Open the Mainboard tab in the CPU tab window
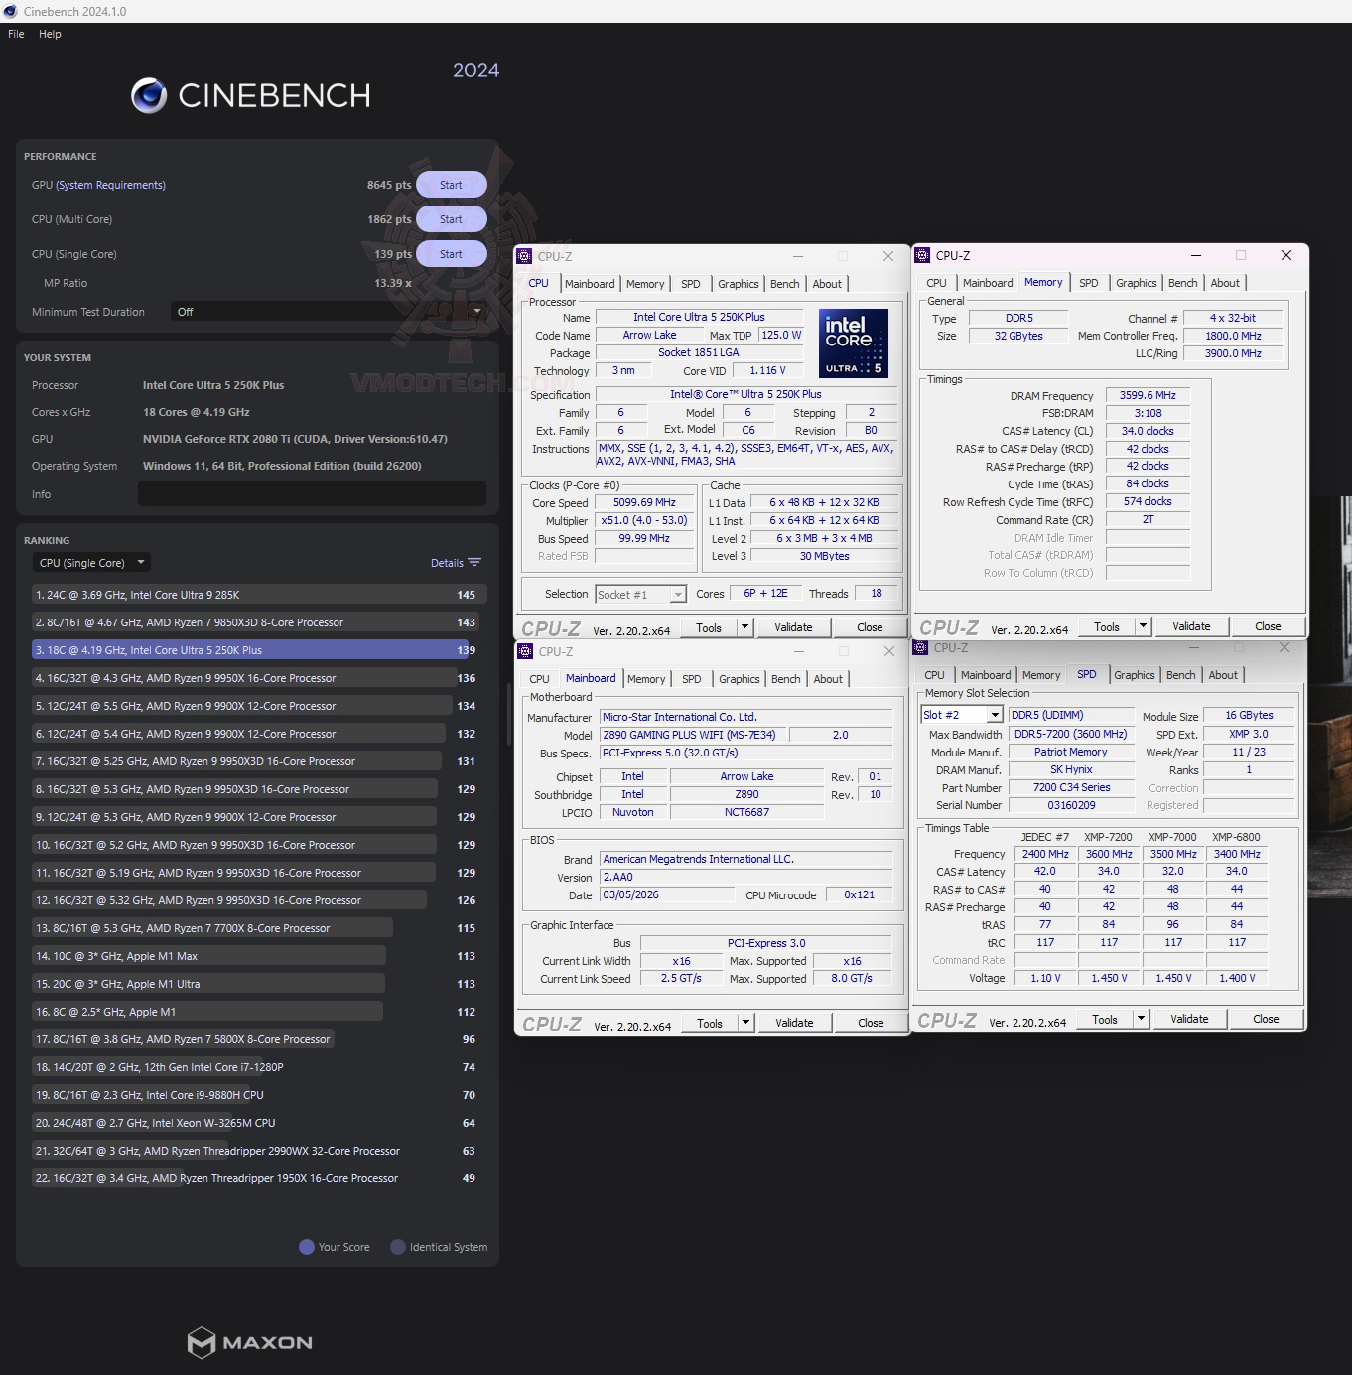This screenshot has height=1375, width=1352. tap(590, 284)
